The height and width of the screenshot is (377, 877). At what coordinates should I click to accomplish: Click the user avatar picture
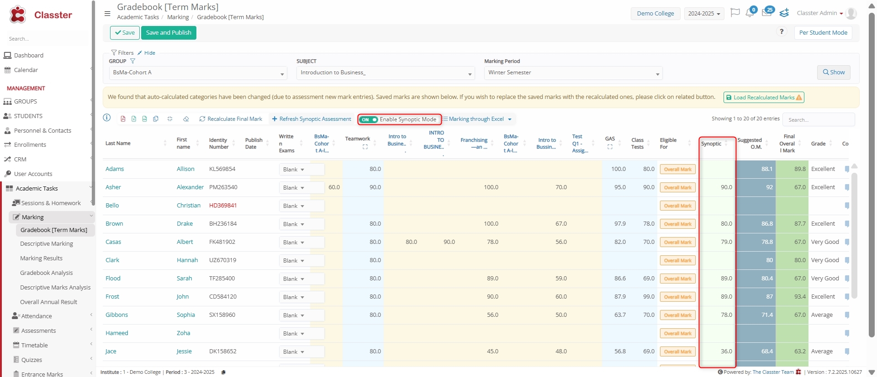851,13
